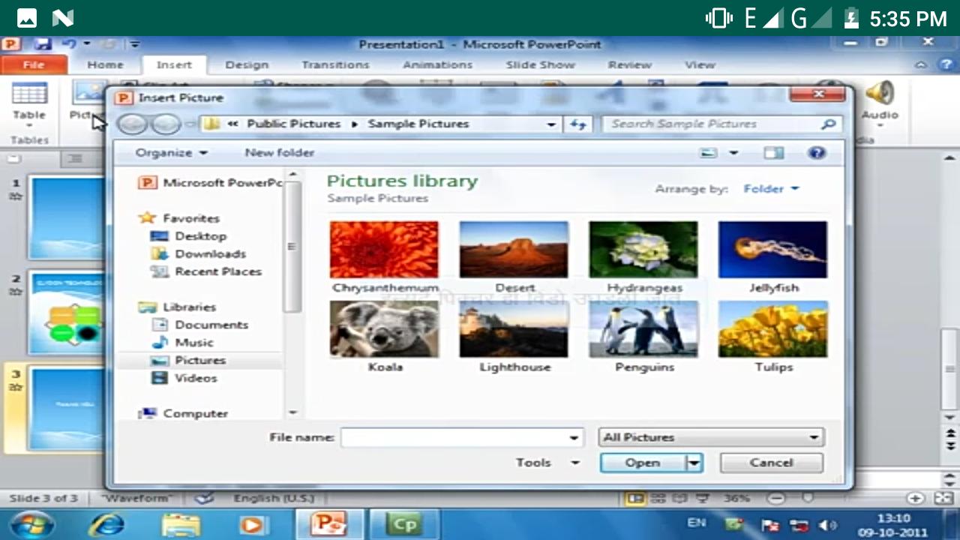Open Windows Explorer folder on taskbar
This screenshot has width=960, height=540.
click(181, 524)
